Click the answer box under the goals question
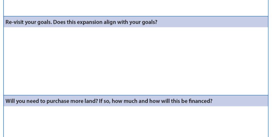The image size is (274, 137). [x=136, y=61]
